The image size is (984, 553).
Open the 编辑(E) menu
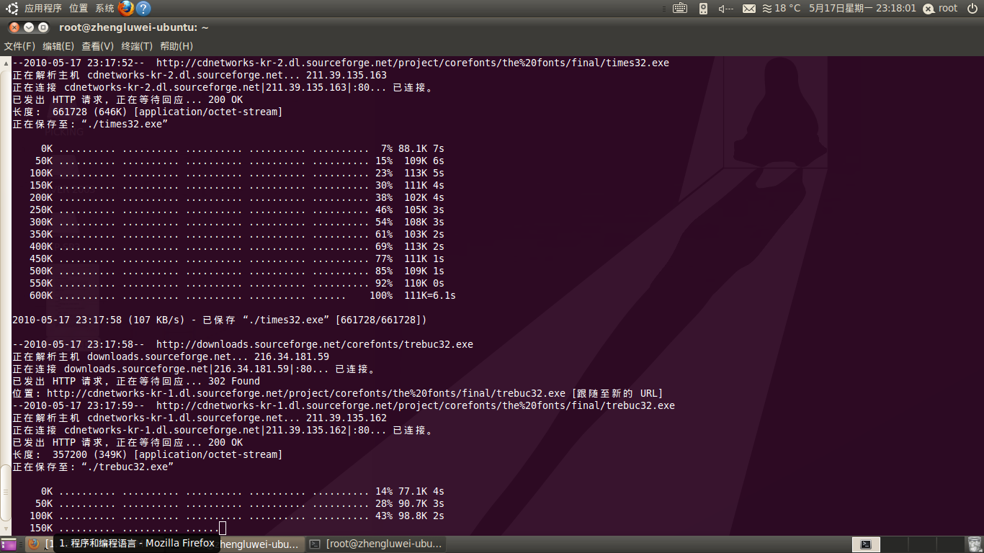[58, 46]
